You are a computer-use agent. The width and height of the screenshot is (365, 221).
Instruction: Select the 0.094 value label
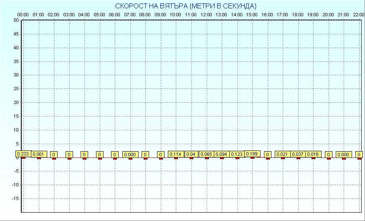(222, 154)
